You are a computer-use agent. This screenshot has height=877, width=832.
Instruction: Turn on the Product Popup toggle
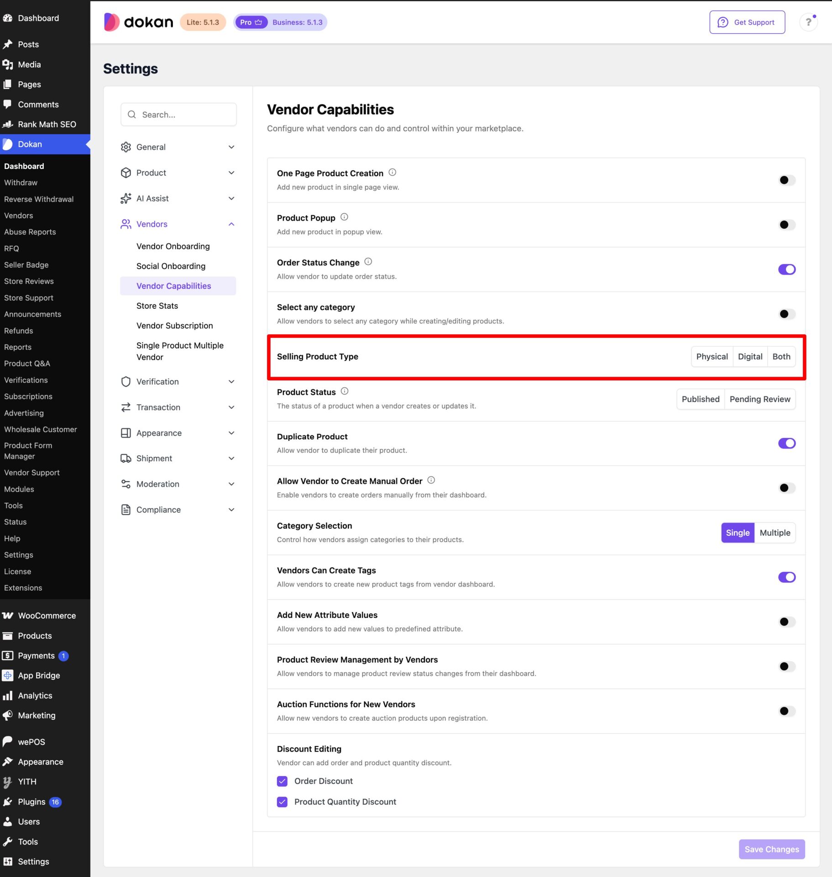click(787, 225)
